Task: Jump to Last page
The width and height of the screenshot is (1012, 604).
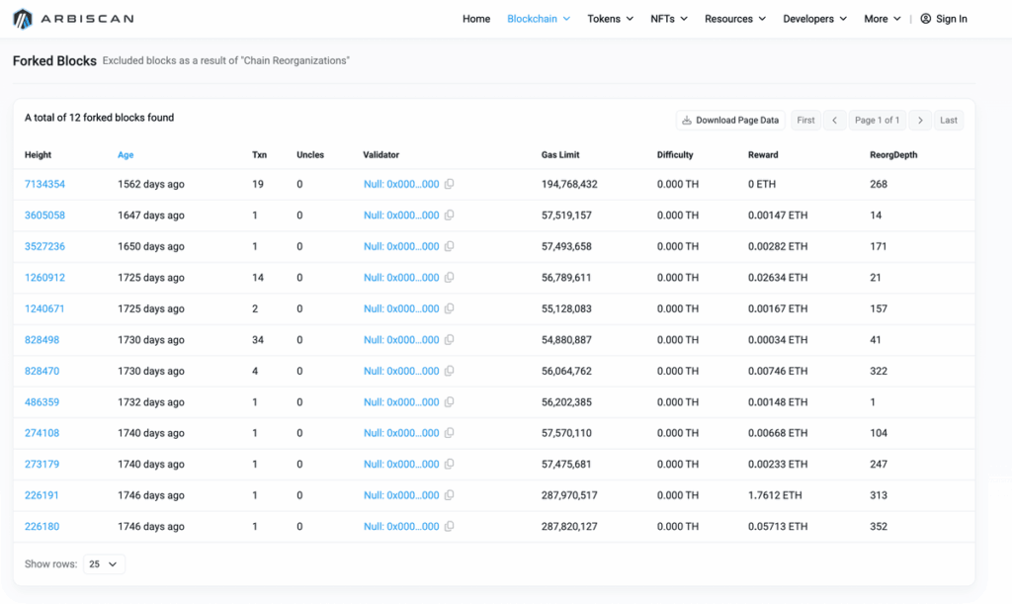Action: tap(949, 120)
